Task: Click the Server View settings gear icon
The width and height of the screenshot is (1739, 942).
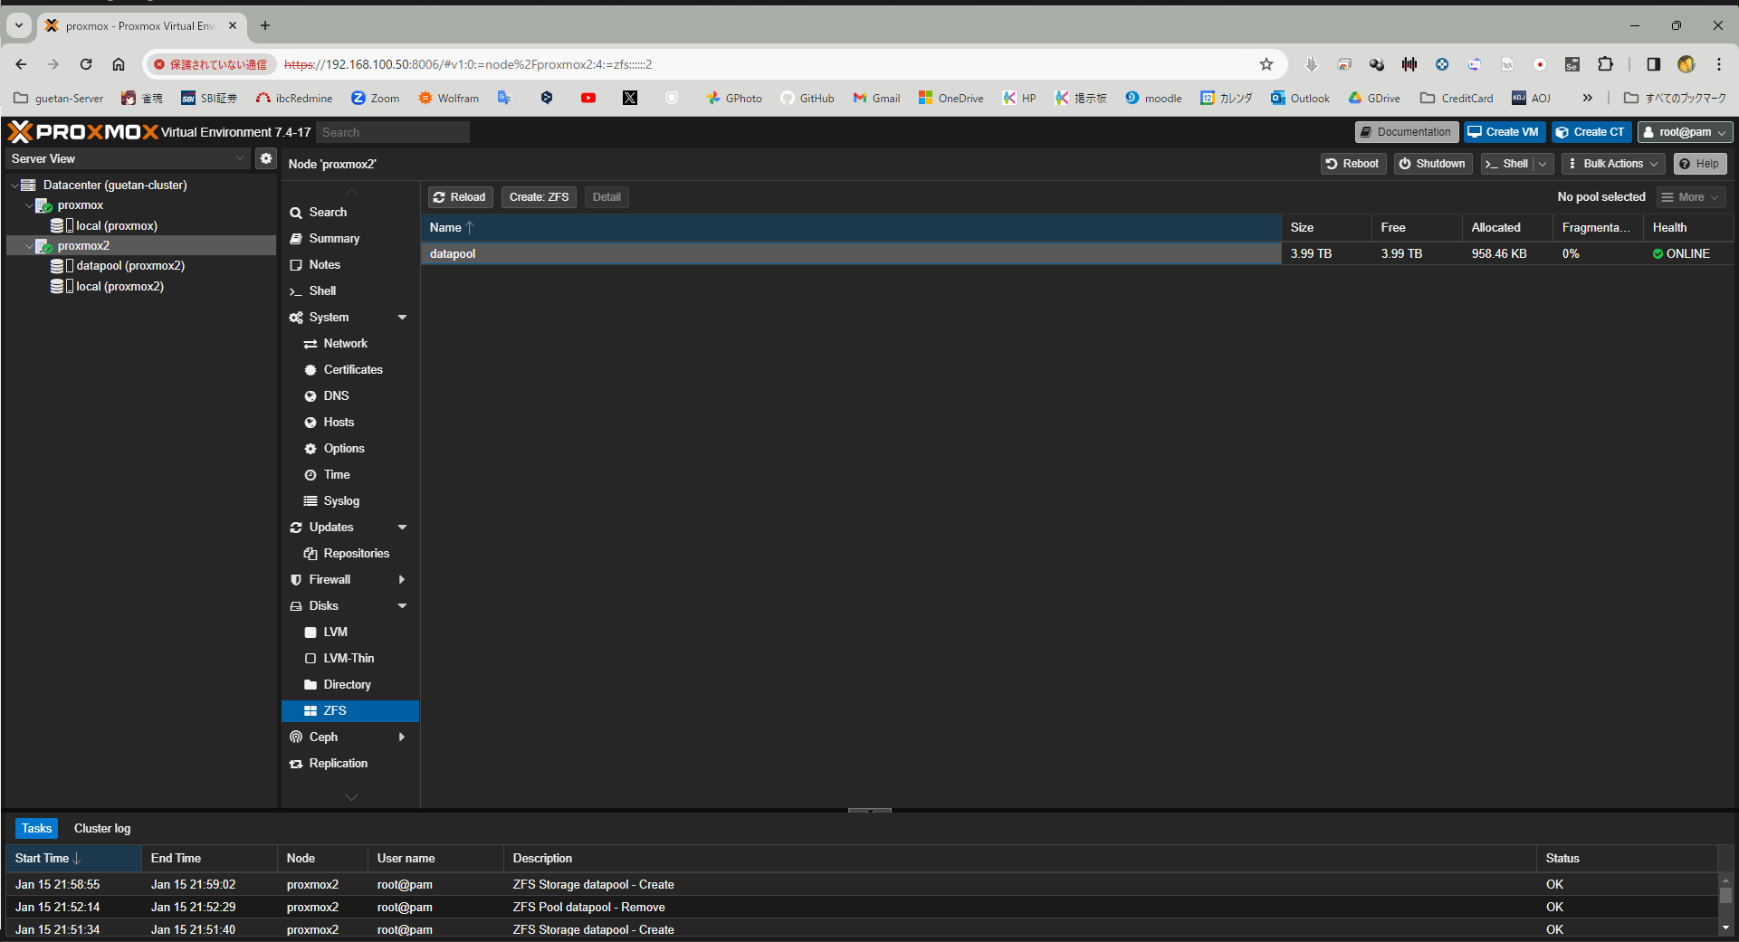Action: coord(265,158)
